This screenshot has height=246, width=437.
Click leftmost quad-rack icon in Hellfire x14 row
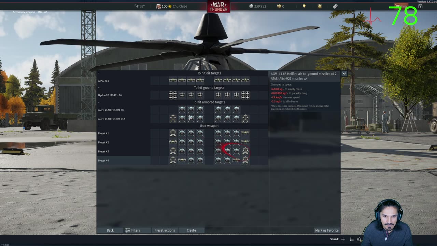173,119
